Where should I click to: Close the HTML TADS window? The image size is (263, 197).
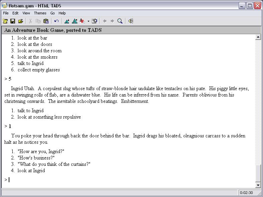pyautogui.click(x=257, y=6)
